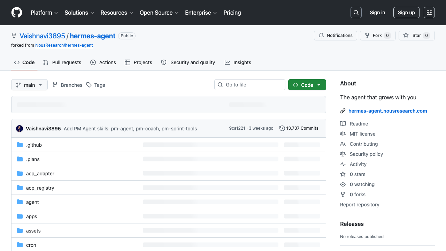This screenshot has width=446, height=251.
Task: Click the bell icon in Notifications button
Action: pyautogui.click(x=321, y=36)
